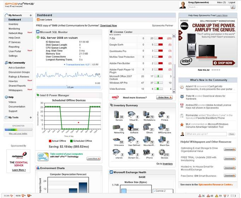Click the Domain Controllers inventory icon

pos(131,152)
